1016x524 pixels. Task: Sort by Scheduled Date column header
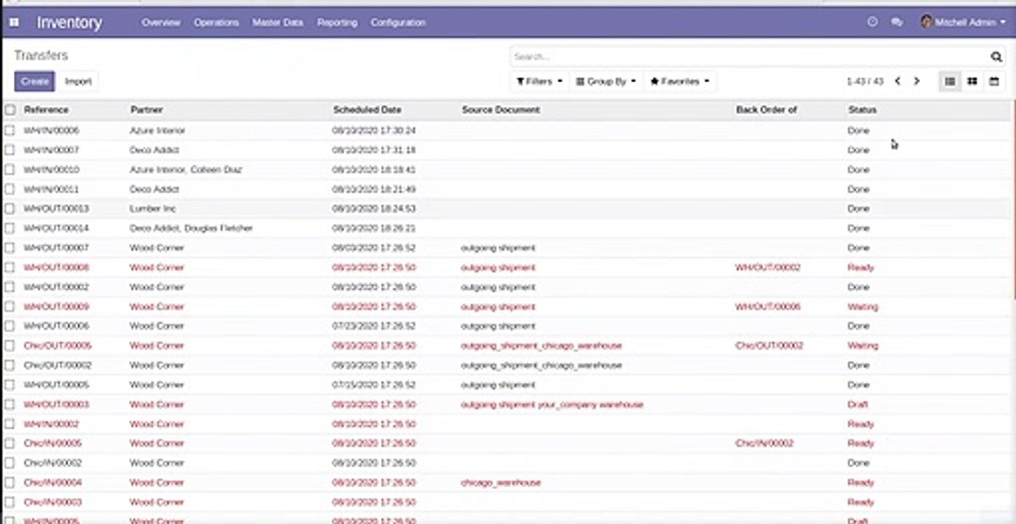[x=368, y=110]
